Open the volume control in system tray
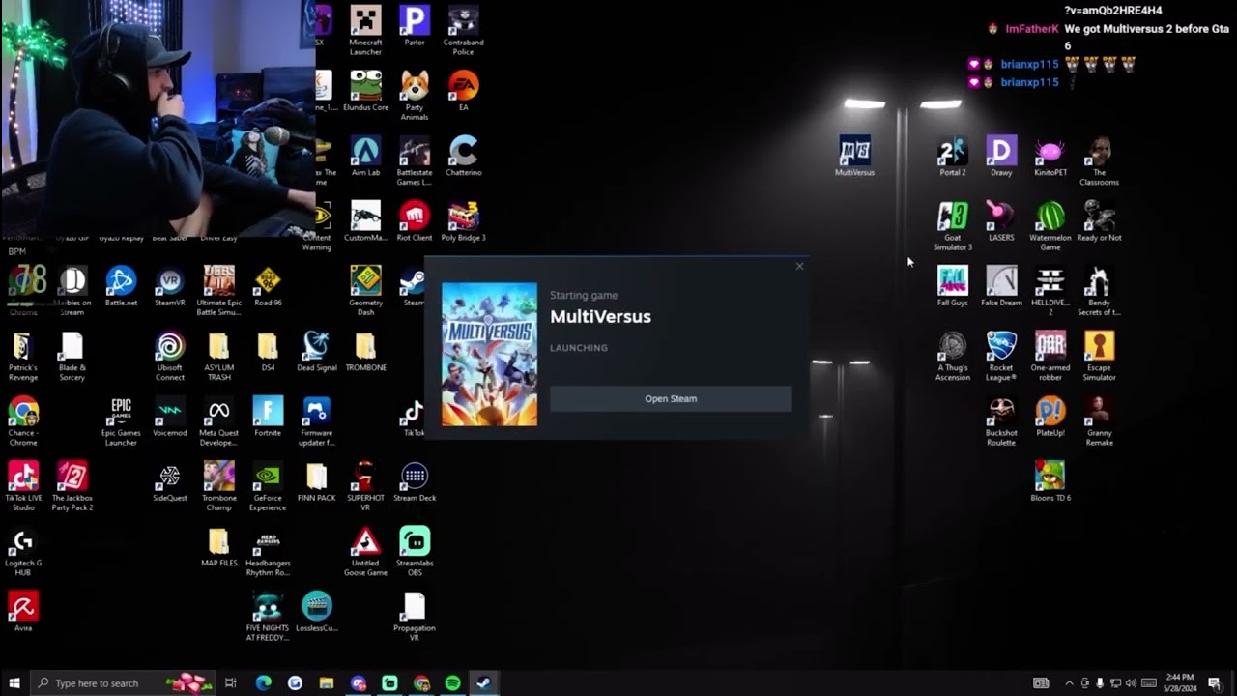This screenshot has height=696, width=1237. tap(1132, 683)
